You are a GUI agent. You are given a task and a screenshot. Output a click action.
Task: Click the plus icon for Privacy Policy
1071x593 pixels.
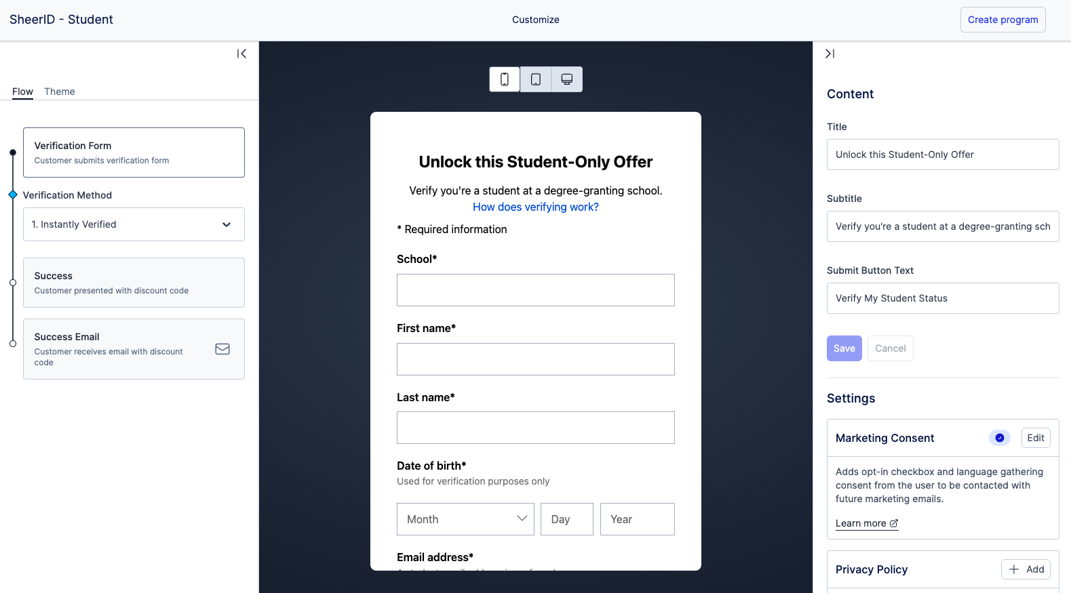[1014, 569]
